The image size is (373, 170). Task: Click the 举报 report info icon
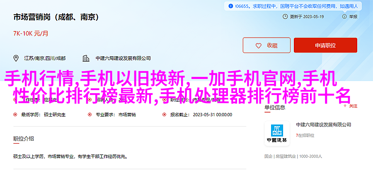tap(344, 17)
